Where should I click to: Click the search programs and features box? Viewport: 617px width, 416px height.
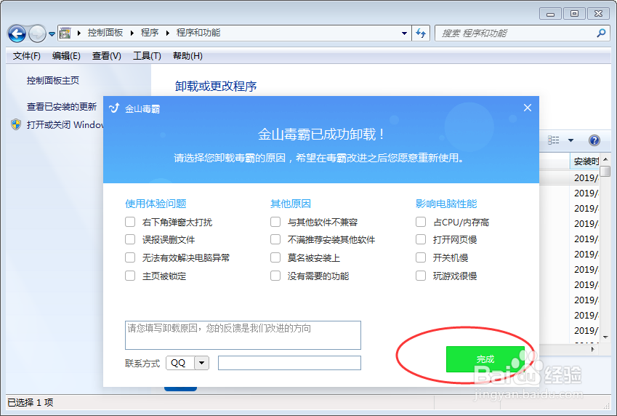(522, 33)
